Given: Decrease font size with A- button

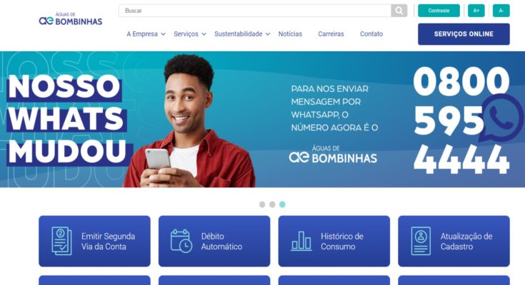Looking at the screenshot, I should pos(501,11).
